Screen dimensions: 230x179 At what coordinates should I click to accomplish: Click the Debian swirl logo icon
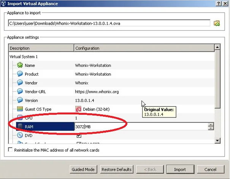78,109
